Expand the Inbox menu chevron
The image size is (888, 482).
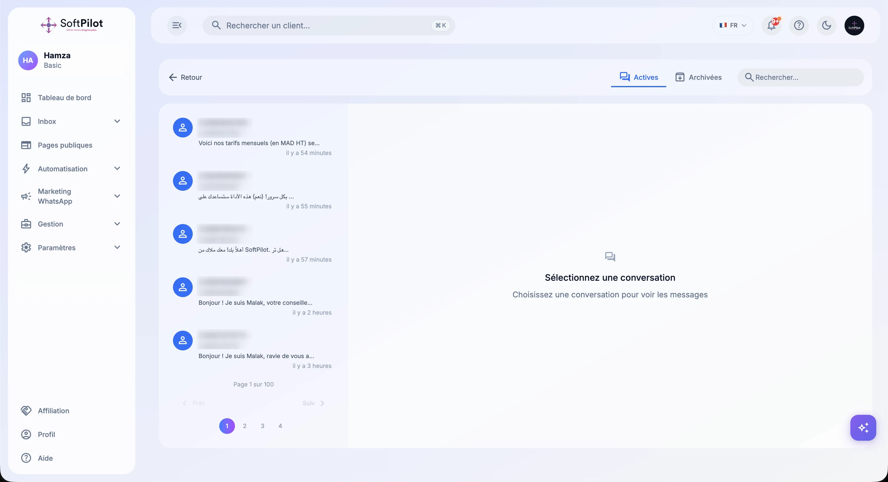[117, 121]
